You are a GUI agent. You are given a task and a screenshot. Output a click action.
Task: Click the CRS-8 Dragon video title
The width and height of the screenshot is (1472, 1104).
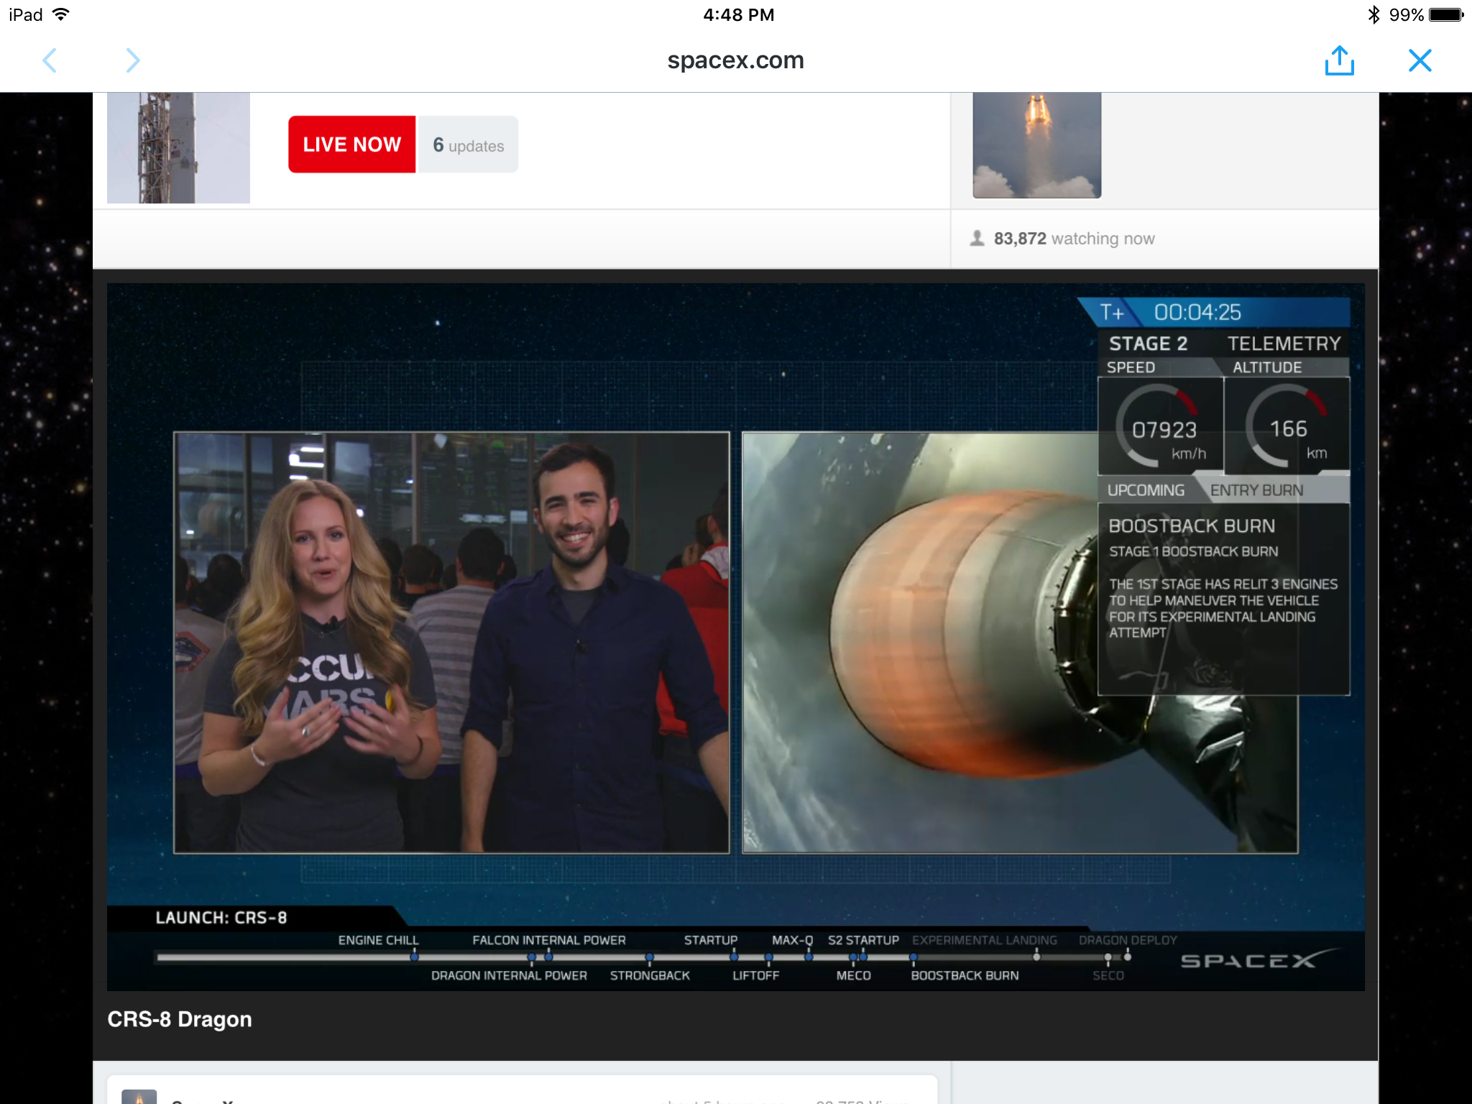(179, 1019)
